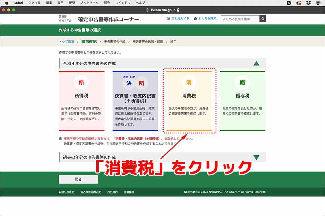Click the S icon in menu bar
This screenshot has height=216, width=325.
click(x=289, y=3)
